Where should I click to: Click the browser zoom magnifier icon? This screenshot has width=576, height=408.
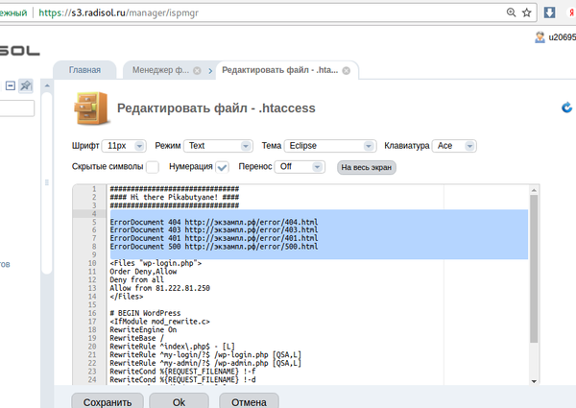coord(514,13)
